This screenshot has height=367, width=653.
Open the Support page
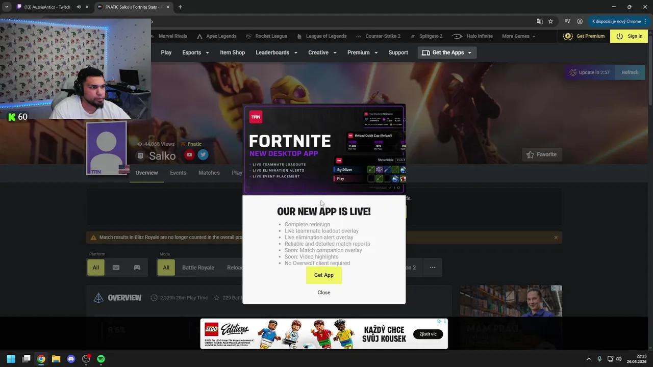tap(398, 53)
